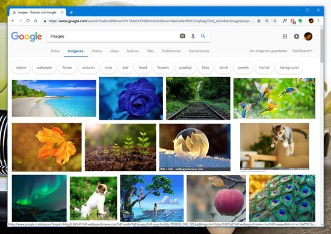331x234 pixels.
Task: Open the frozen soap bubble image
Action: click(195, 147)
